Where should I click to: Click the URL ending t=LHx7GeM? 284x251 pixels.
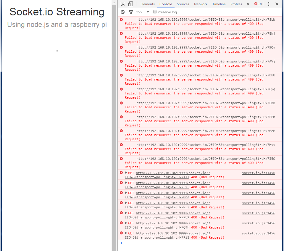[x=206, y=131]
